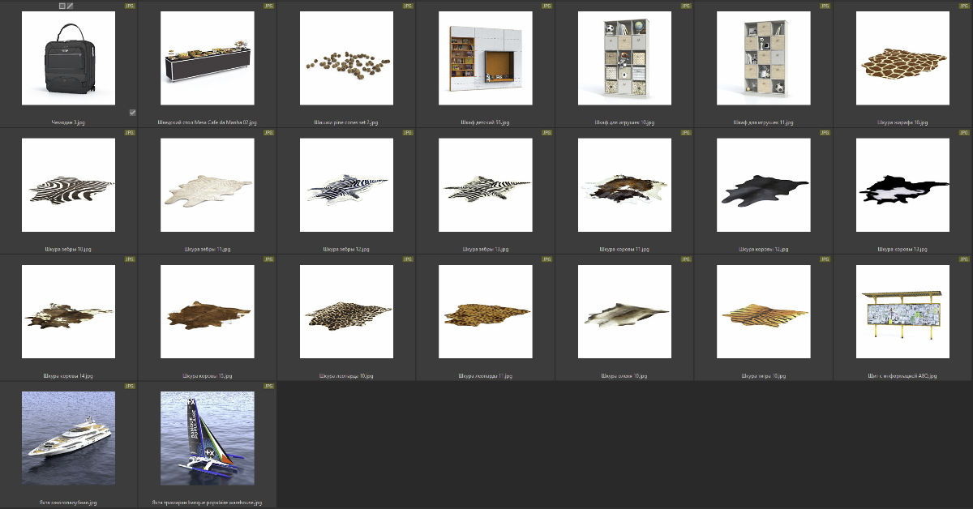Select the information board stand thumbnail
This screenshot has width=973, height=509.
(x=902, y=312)
